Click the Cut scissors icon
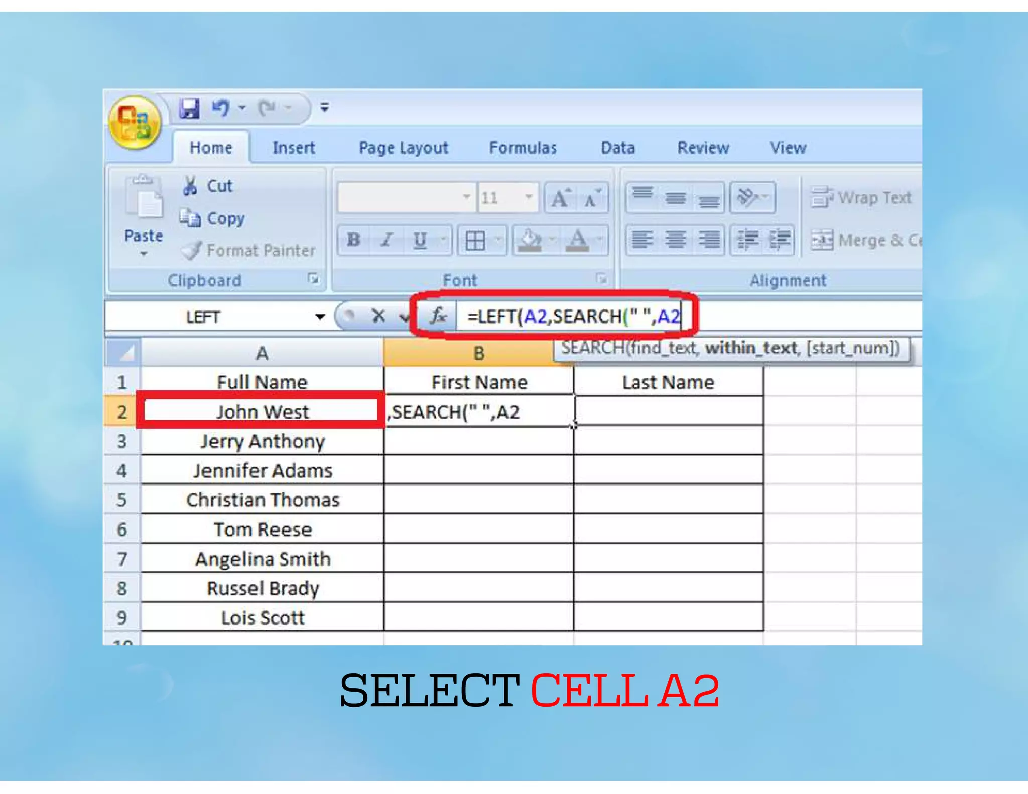Image resolution: width=1028 pixels, height=794 pixels. pyautogui.click(x=190, y=186)
